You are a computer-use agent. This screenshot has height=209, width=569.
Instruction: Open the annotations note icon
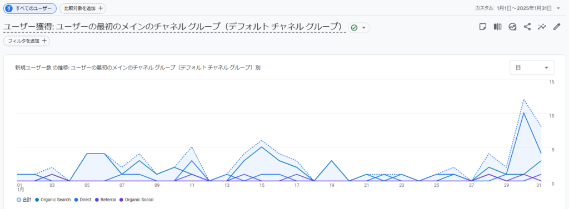point(483,27)
